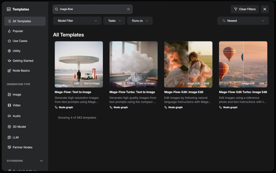Click the Getting Started graduation cap icon
The width and height of the screenshot is (276, 173).
tap(9, 61)
